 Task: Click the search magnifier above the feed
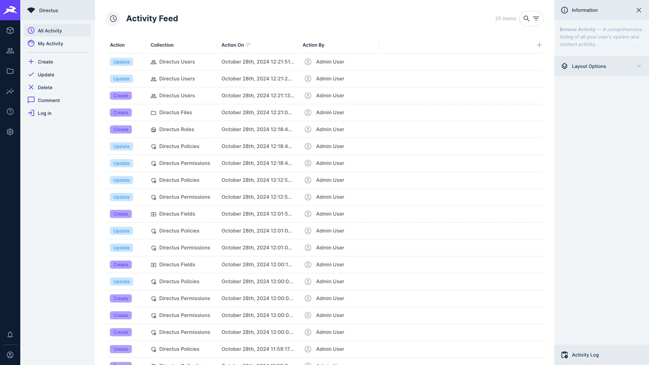pyautogui.click(x=526, y=19)
